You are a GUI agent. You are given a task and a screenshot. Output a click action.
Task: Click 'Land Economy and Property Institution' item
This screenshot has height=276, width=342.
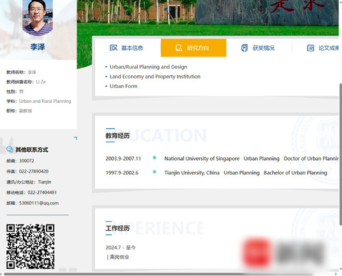(x=155, y=76)
